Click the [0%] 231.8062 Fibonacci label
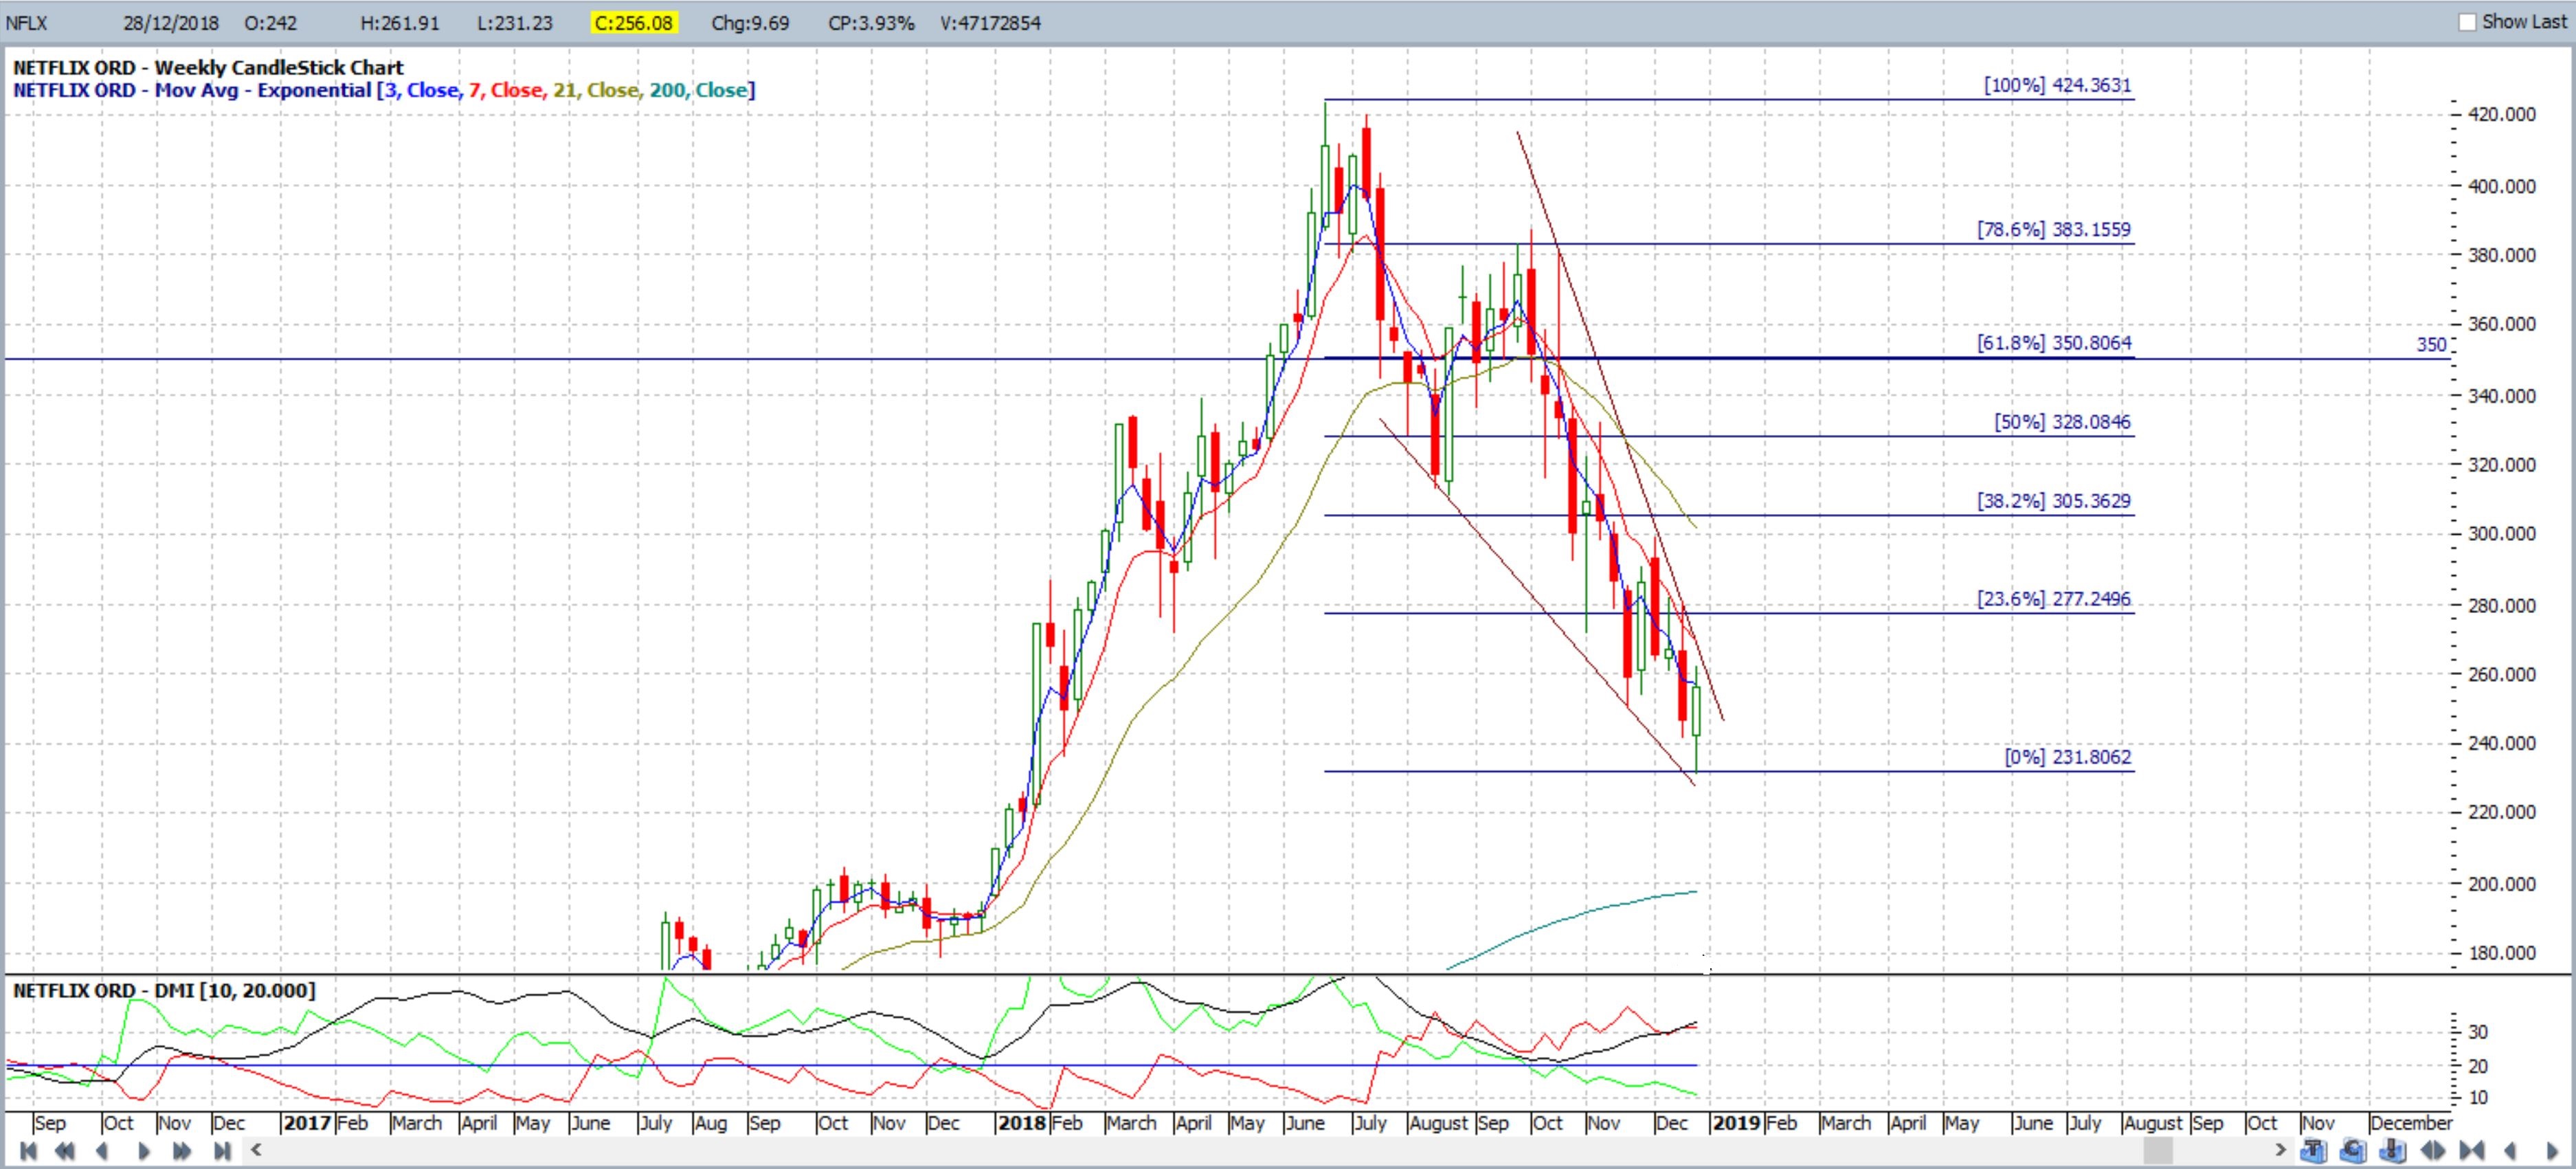Image resolution: width=2576 pixels, height=1169 pixels. click(2068, 757)
